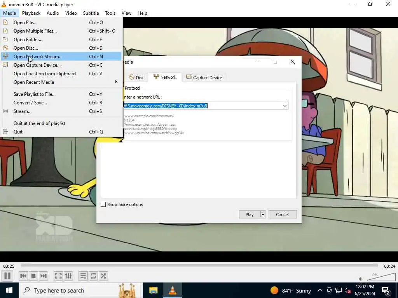Toggle fullscreen video mode
Viewport: 398px width, 298px height.
pos(58,276)
